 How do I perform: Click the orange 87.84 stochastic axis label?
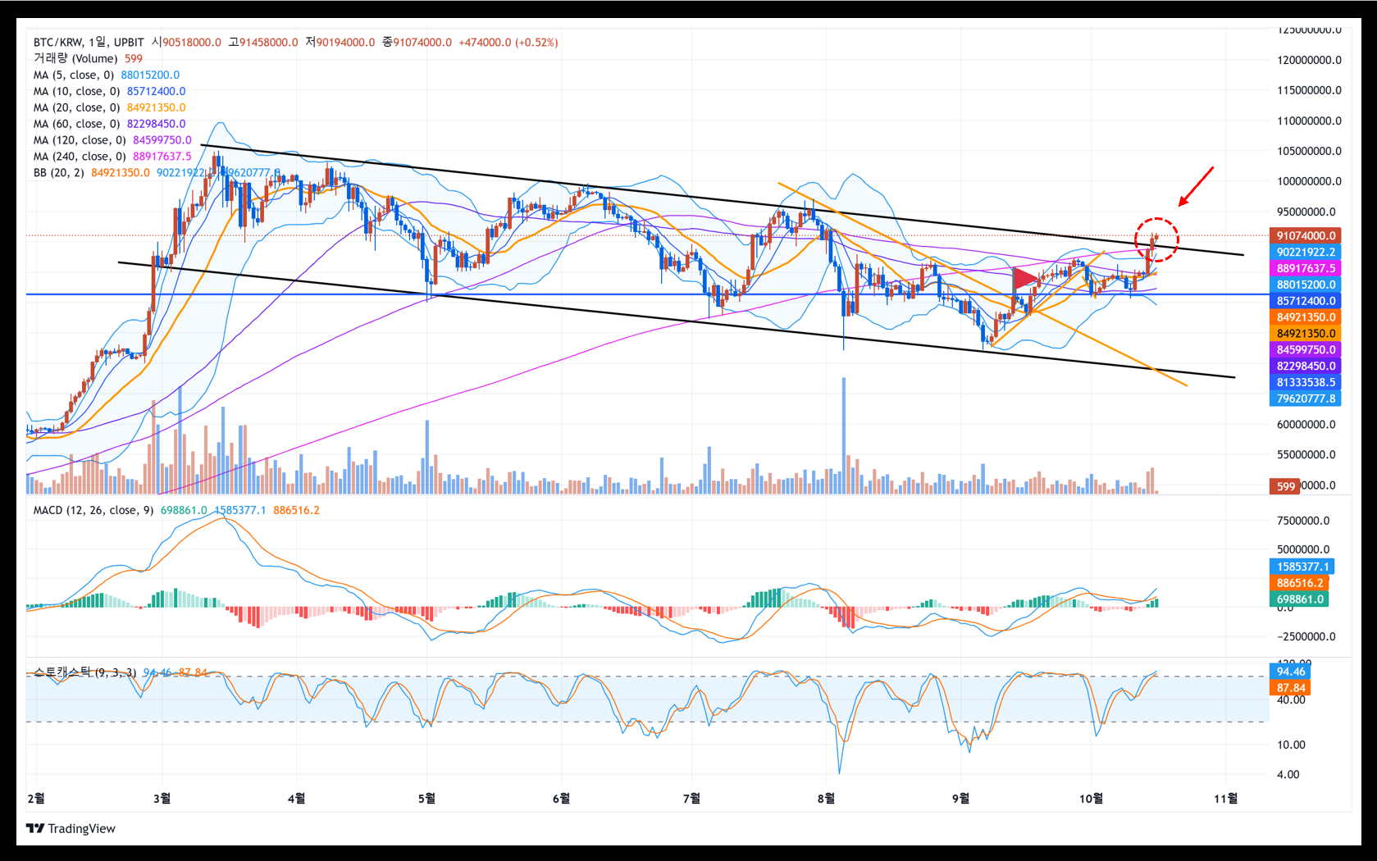pyautogui.click(x=1290, y=688)
